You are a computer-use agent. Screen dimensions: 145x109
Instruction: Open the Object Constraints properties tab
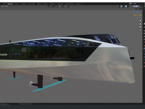point(144,57)
